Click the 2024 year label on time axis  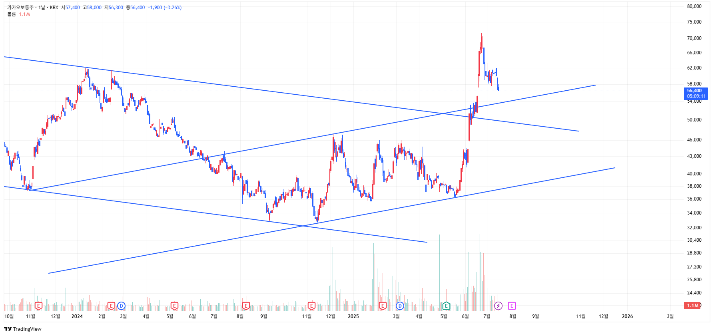click(x=77, y=316)
